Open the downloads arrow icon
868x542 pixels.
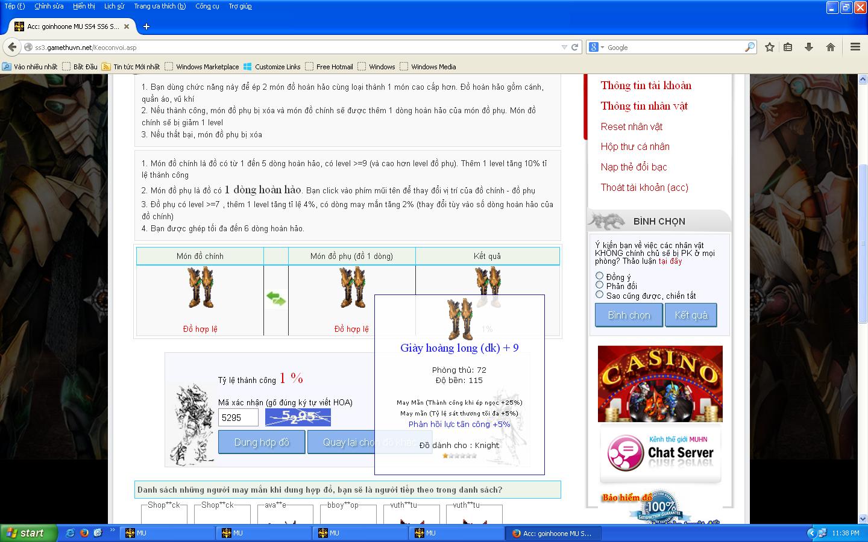(809, 47)
